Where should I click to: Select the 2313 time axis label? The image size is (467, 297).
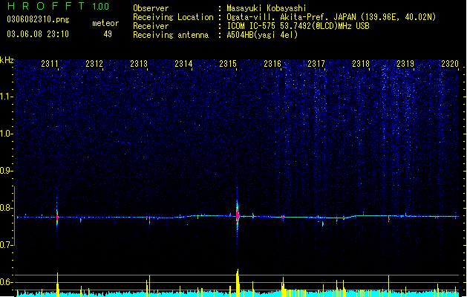(139, 64)
